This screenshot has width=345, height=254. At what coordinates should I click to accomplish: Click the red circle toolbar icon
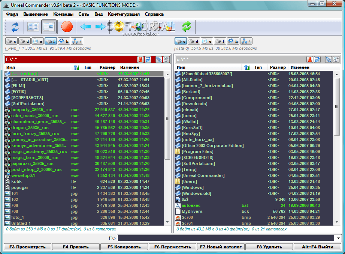point(67,27)
